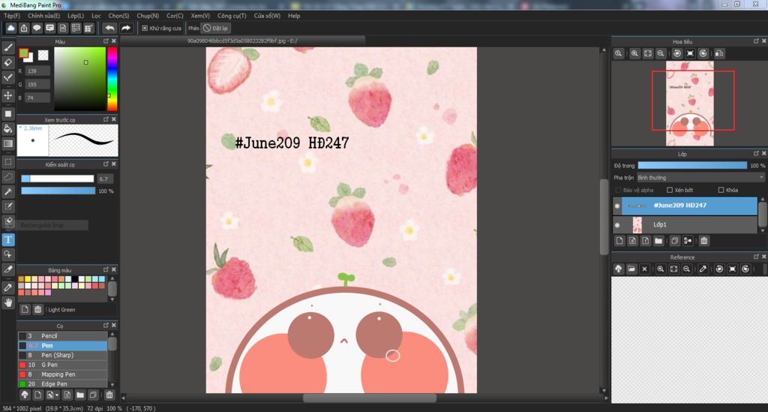Click the Đặt lại reset button
Viewport: 768px width, 412px height.
point(217,29)
